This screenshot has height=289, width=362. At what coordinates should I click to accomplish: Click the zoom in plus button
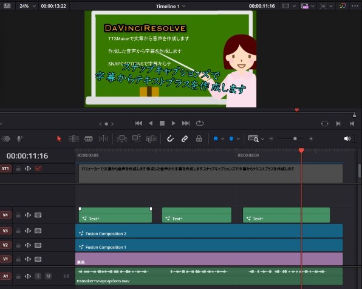(311, 138)
